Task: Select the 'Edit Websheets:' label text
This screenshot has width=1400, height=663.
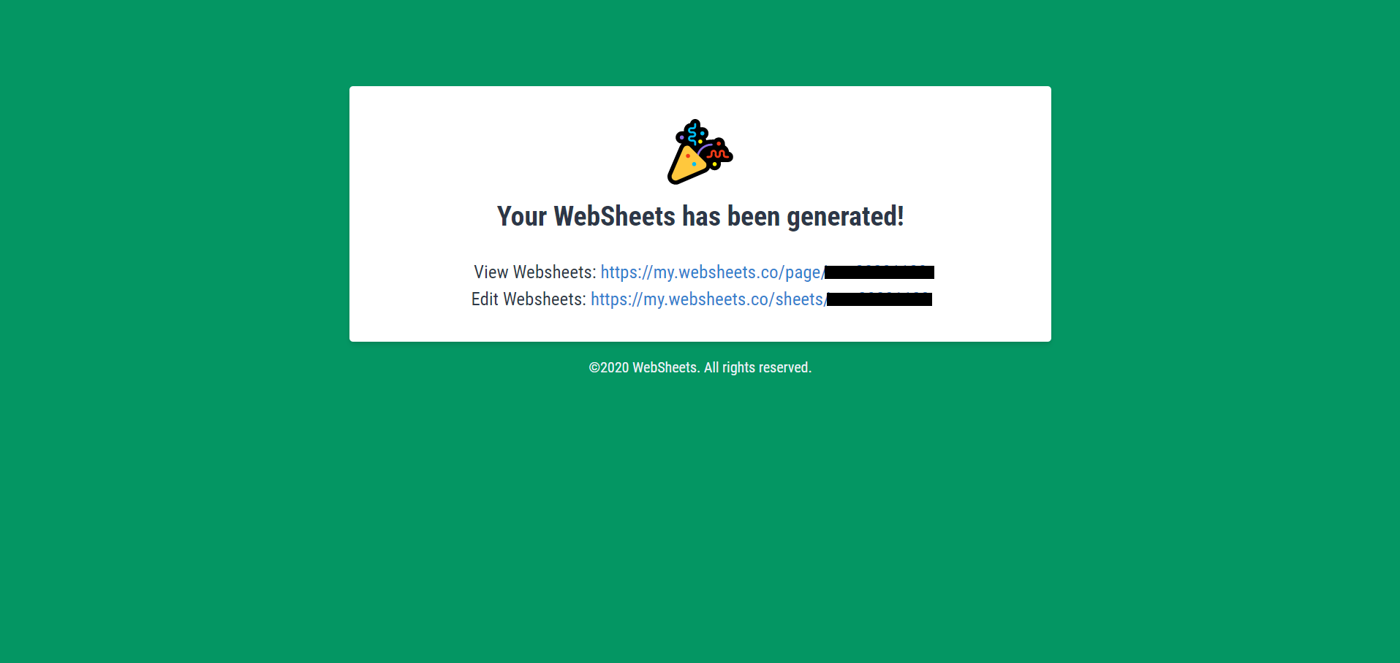Action: click(x=529, y=299)
